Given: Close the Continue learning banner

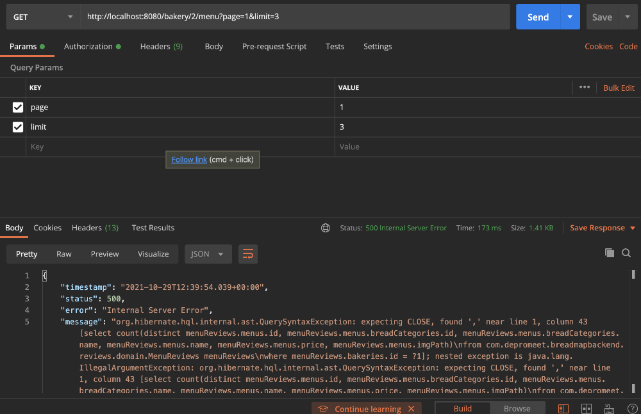Looking at the screenshot, I should [412, 409].
